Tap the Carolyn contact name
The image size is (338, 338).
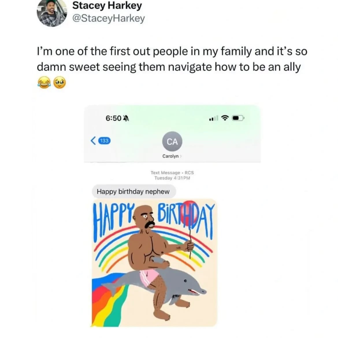point(170,156)
